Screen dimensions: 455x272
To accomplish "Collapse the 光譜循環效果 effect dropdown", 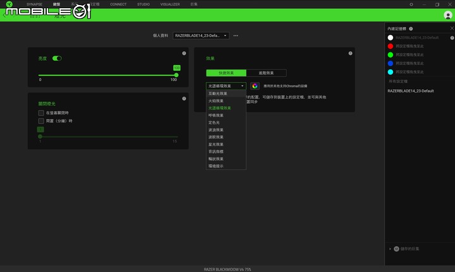I will pos(226,86).
